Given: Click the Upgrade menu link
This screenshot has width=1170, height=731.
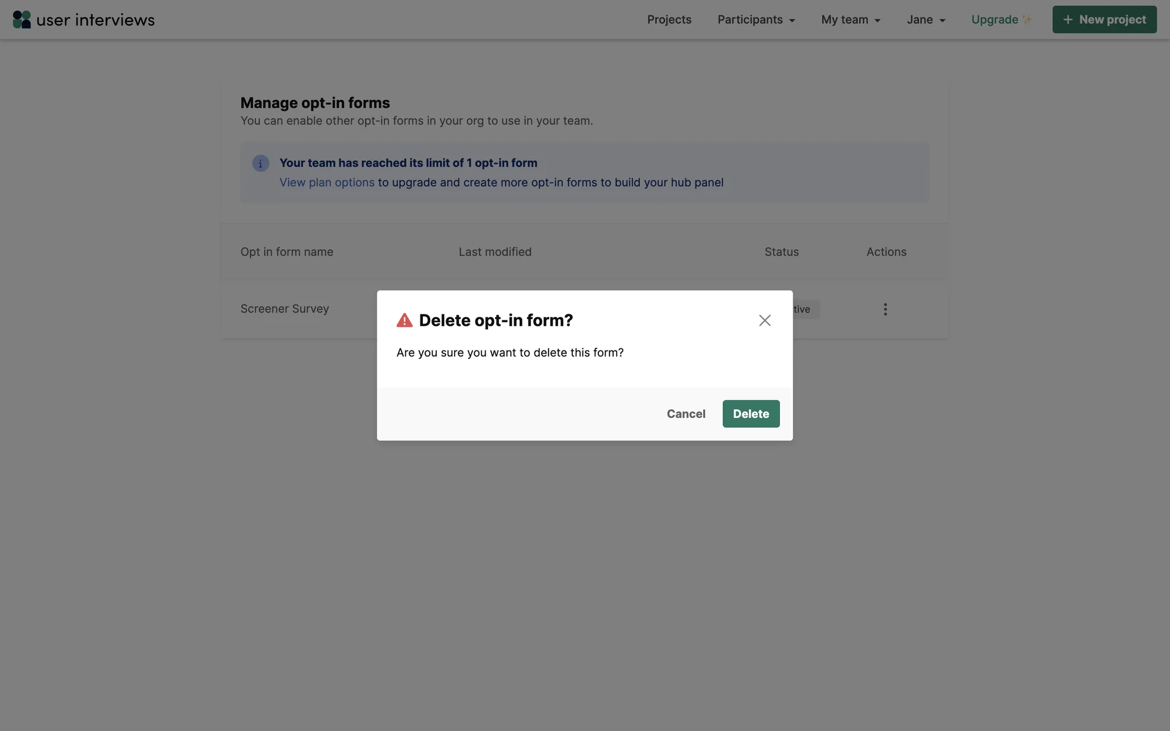Looking at the screenshot, I should coord(994,19).
